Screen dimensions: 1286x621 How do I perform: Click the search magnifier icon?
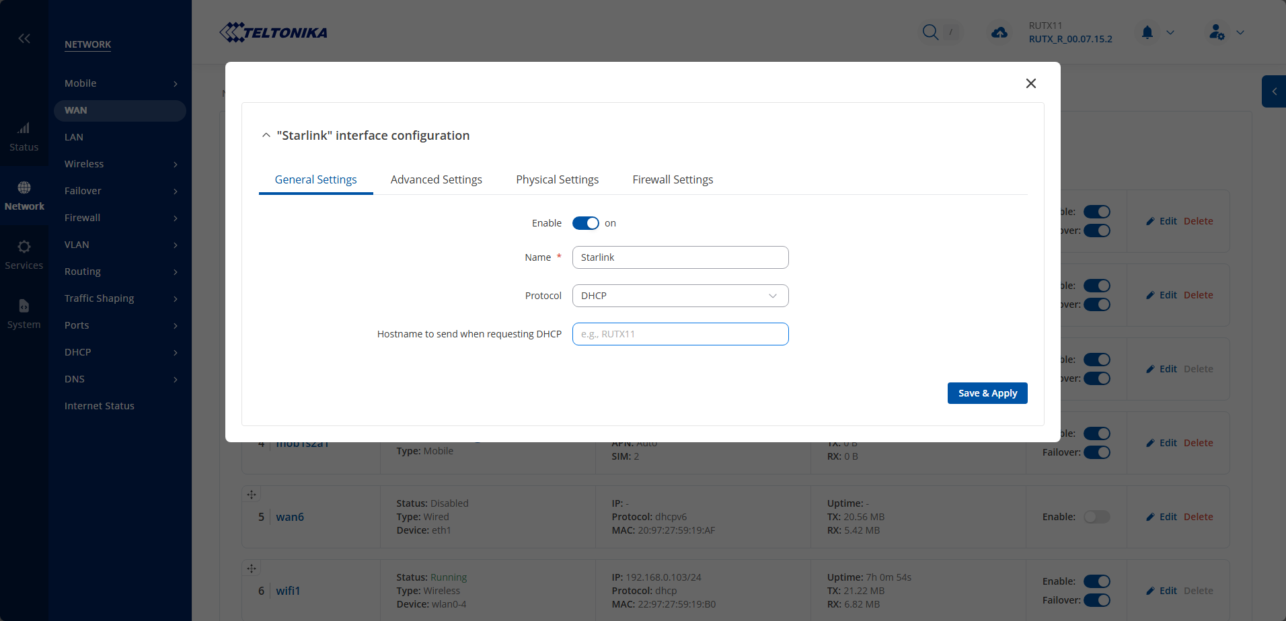coord(930,32)
